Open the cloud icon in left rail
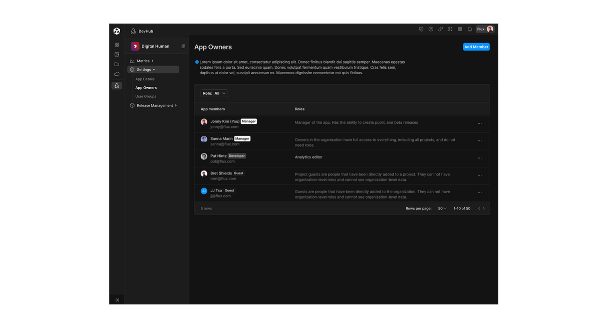This screenshot has width=601, height=328. (117, 74)
